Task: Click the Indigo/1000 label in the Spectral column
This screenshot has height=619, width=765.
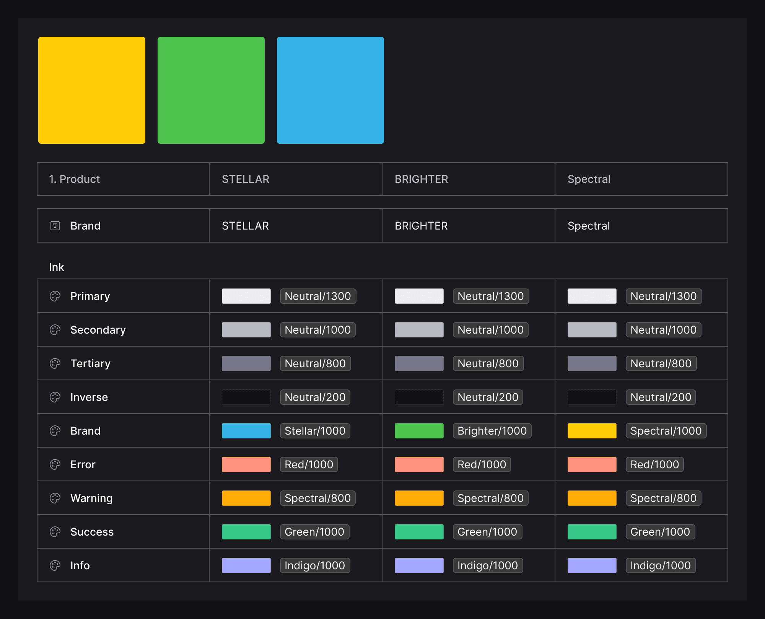Action: point(660,565)
